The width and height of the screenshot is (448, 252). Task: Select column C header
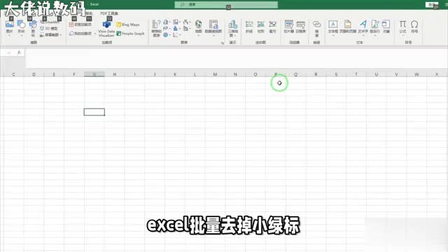click(x=13, y=74)
